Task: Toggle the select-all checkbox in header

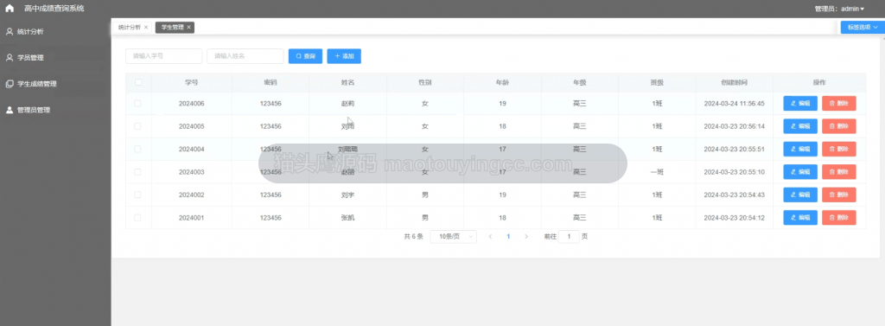Action: coord(138,82)
